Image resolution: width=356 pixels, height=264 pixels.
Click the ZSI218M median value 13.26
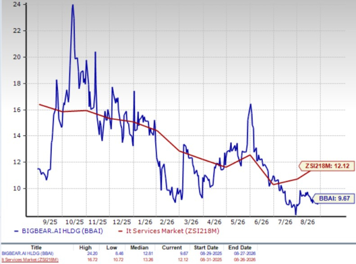(x=148, y=259)
